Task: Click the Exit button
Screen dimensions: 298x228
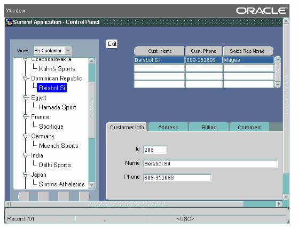Action: coord(112,44)
